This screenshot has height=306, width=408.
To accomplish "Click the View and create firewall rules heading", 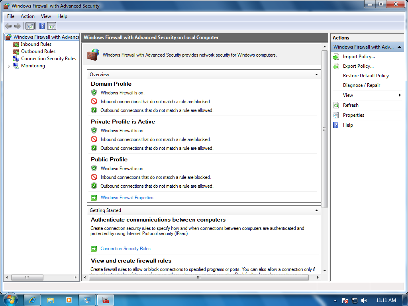I will click(131, 261).
